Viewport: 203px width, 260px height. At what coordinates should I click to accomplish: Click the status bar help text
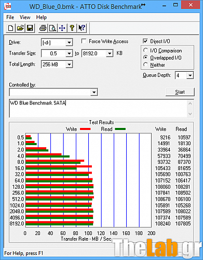(23, 253)
